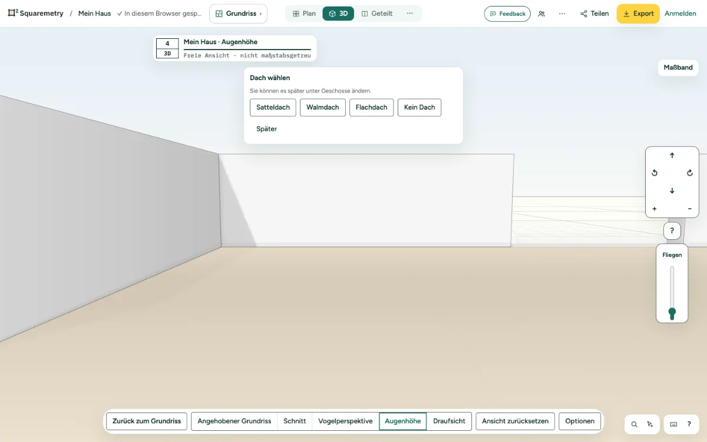Open the Feedback button

pyautogui.click(x=507, y=14)
